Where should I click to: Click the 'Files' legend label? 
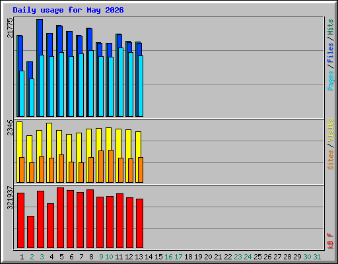330,53
